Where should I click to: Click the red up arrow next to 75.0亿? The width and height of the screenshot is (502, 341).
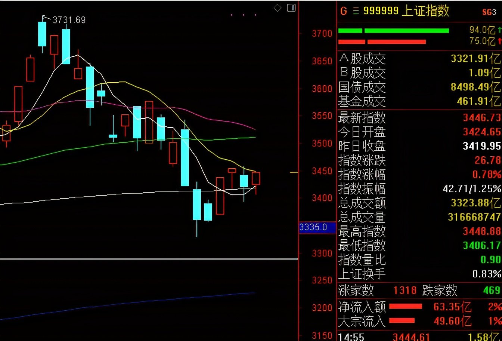point(499,41)
